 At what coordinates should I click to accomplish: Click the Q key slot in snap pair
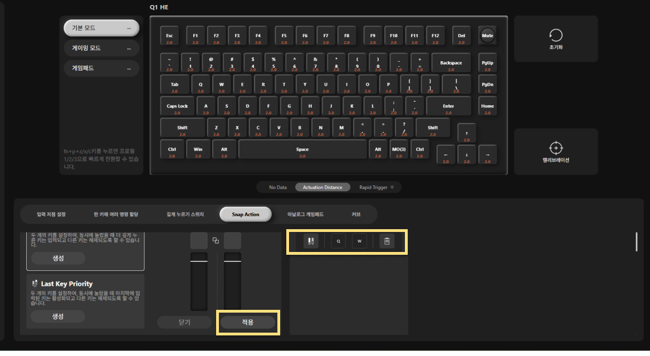pos(338,241)
